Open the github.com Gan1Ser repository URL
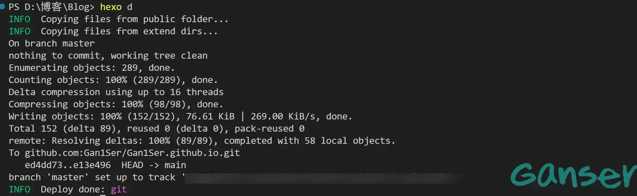The image size is (637, 196). coord(132,153)
